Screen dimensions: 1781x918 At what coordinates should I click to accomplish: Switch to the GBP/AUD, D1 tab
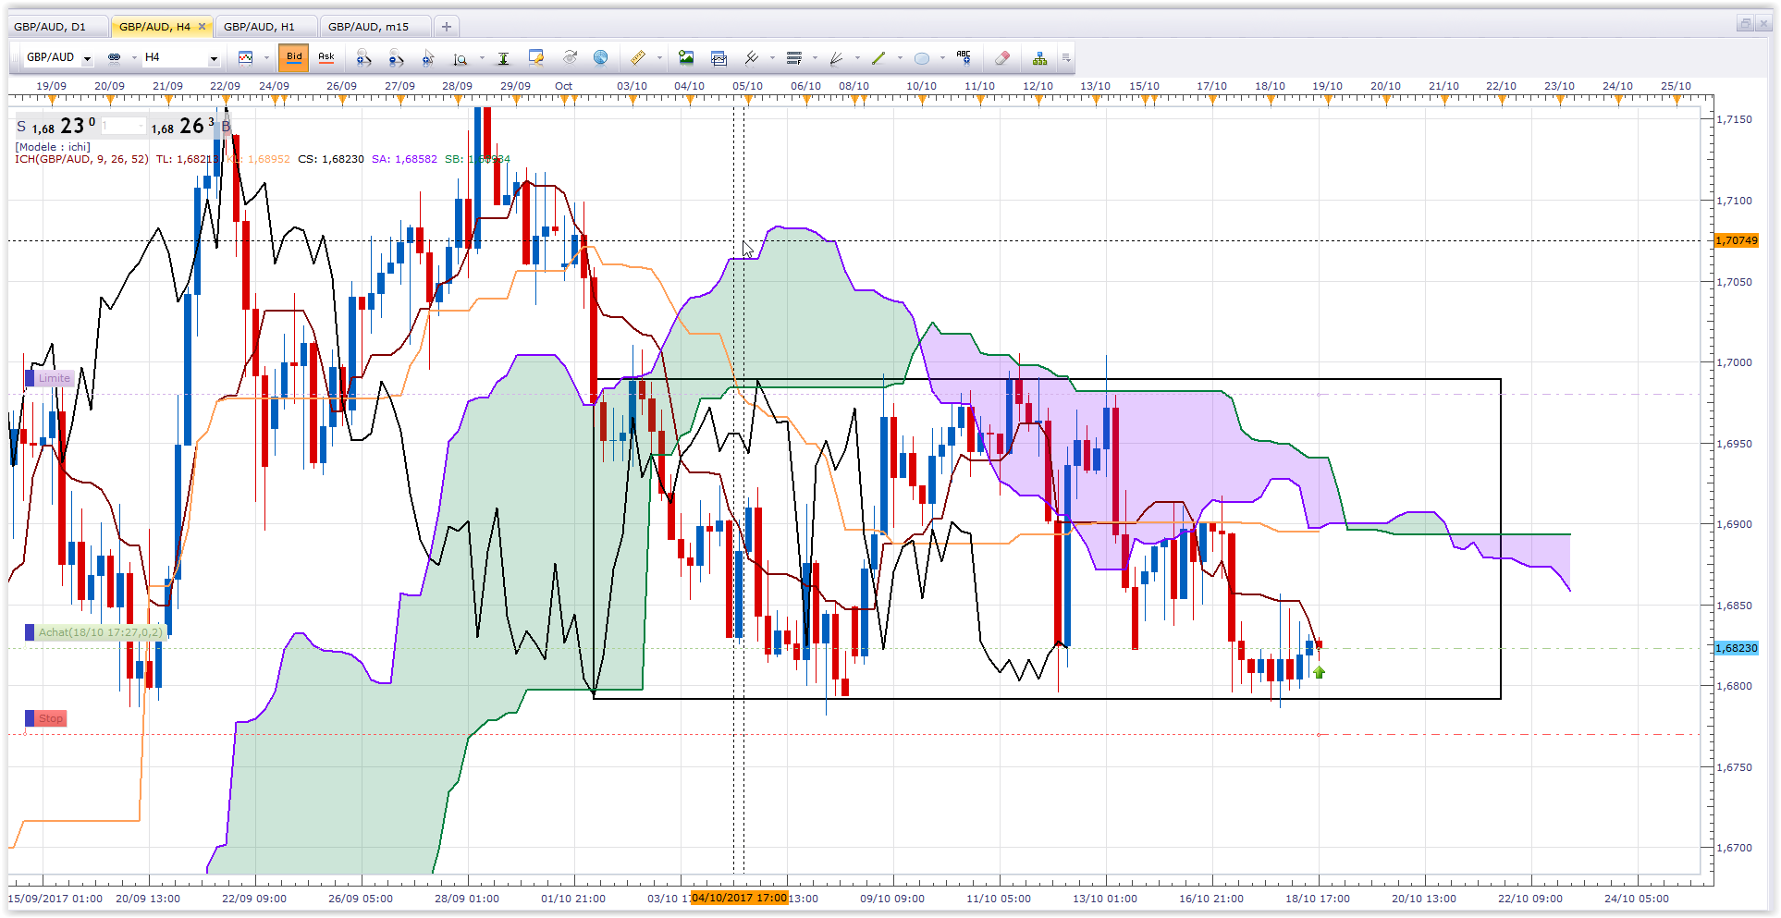pyautogui.click(x=51, y=27)
